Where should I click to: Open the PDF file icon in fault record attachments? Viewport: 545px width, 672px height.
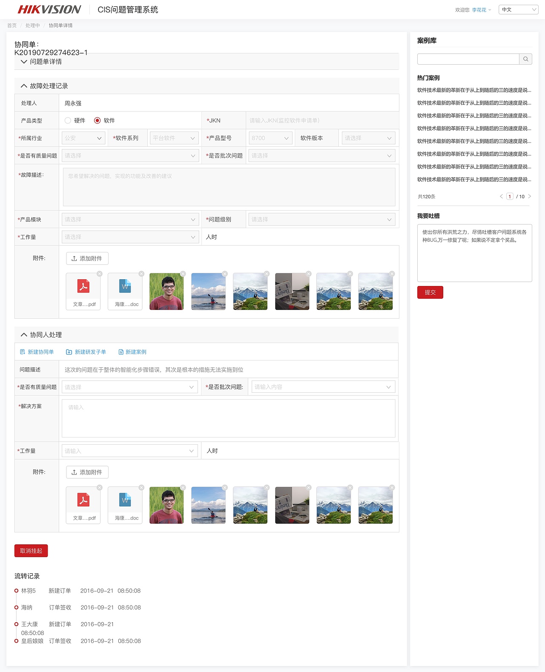[x=83, y=286]
